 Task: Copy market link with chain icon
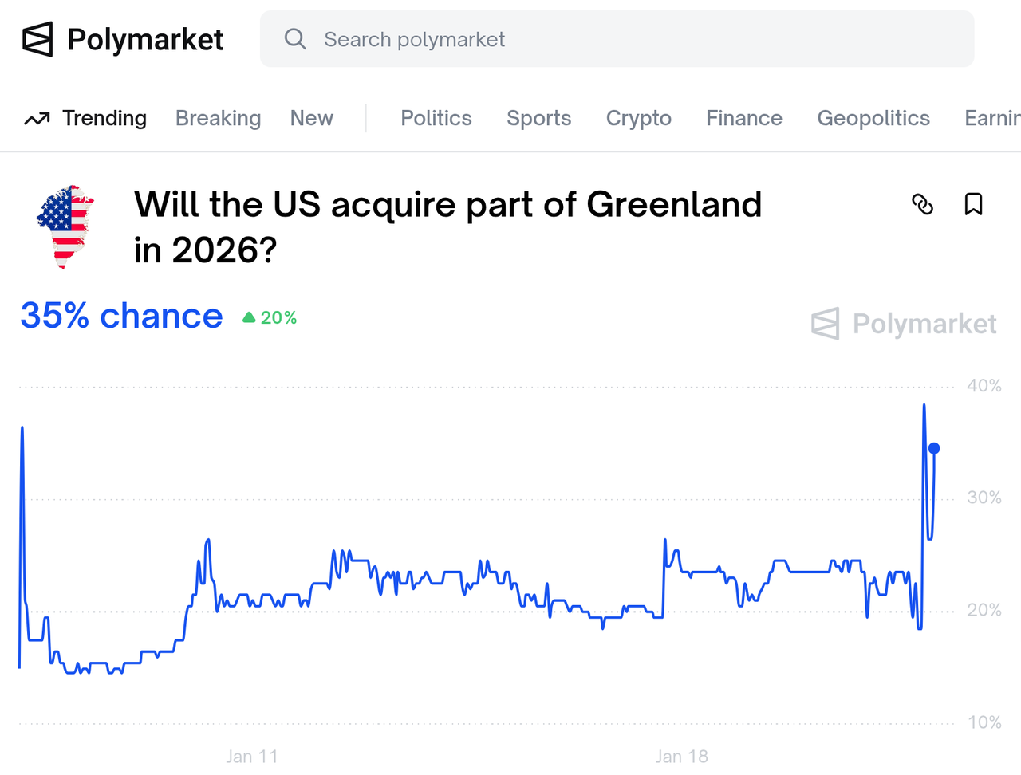click(x=923, y=204)
